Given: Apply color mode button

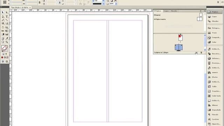Looking at the screenshot, I should pos(2,57).
